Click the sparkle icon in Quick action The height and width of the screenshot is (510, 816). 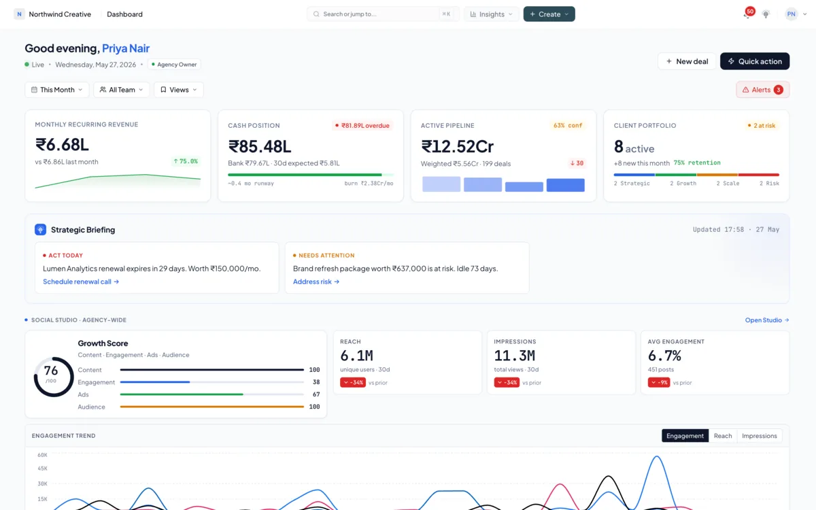731,61
